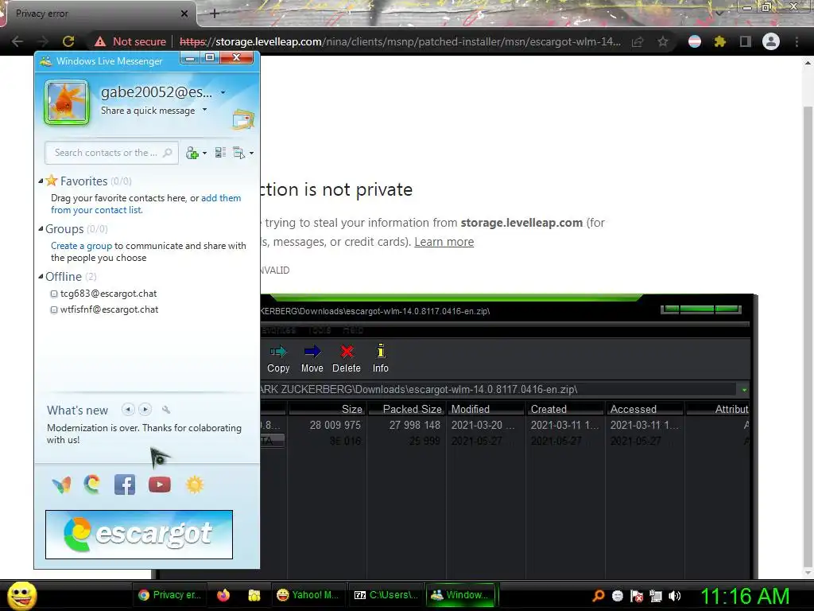The width and height of the screenshot is (814, 611).
Task: Click the Escargot swirl icon in bottom bar
Action: coord(92,485)
